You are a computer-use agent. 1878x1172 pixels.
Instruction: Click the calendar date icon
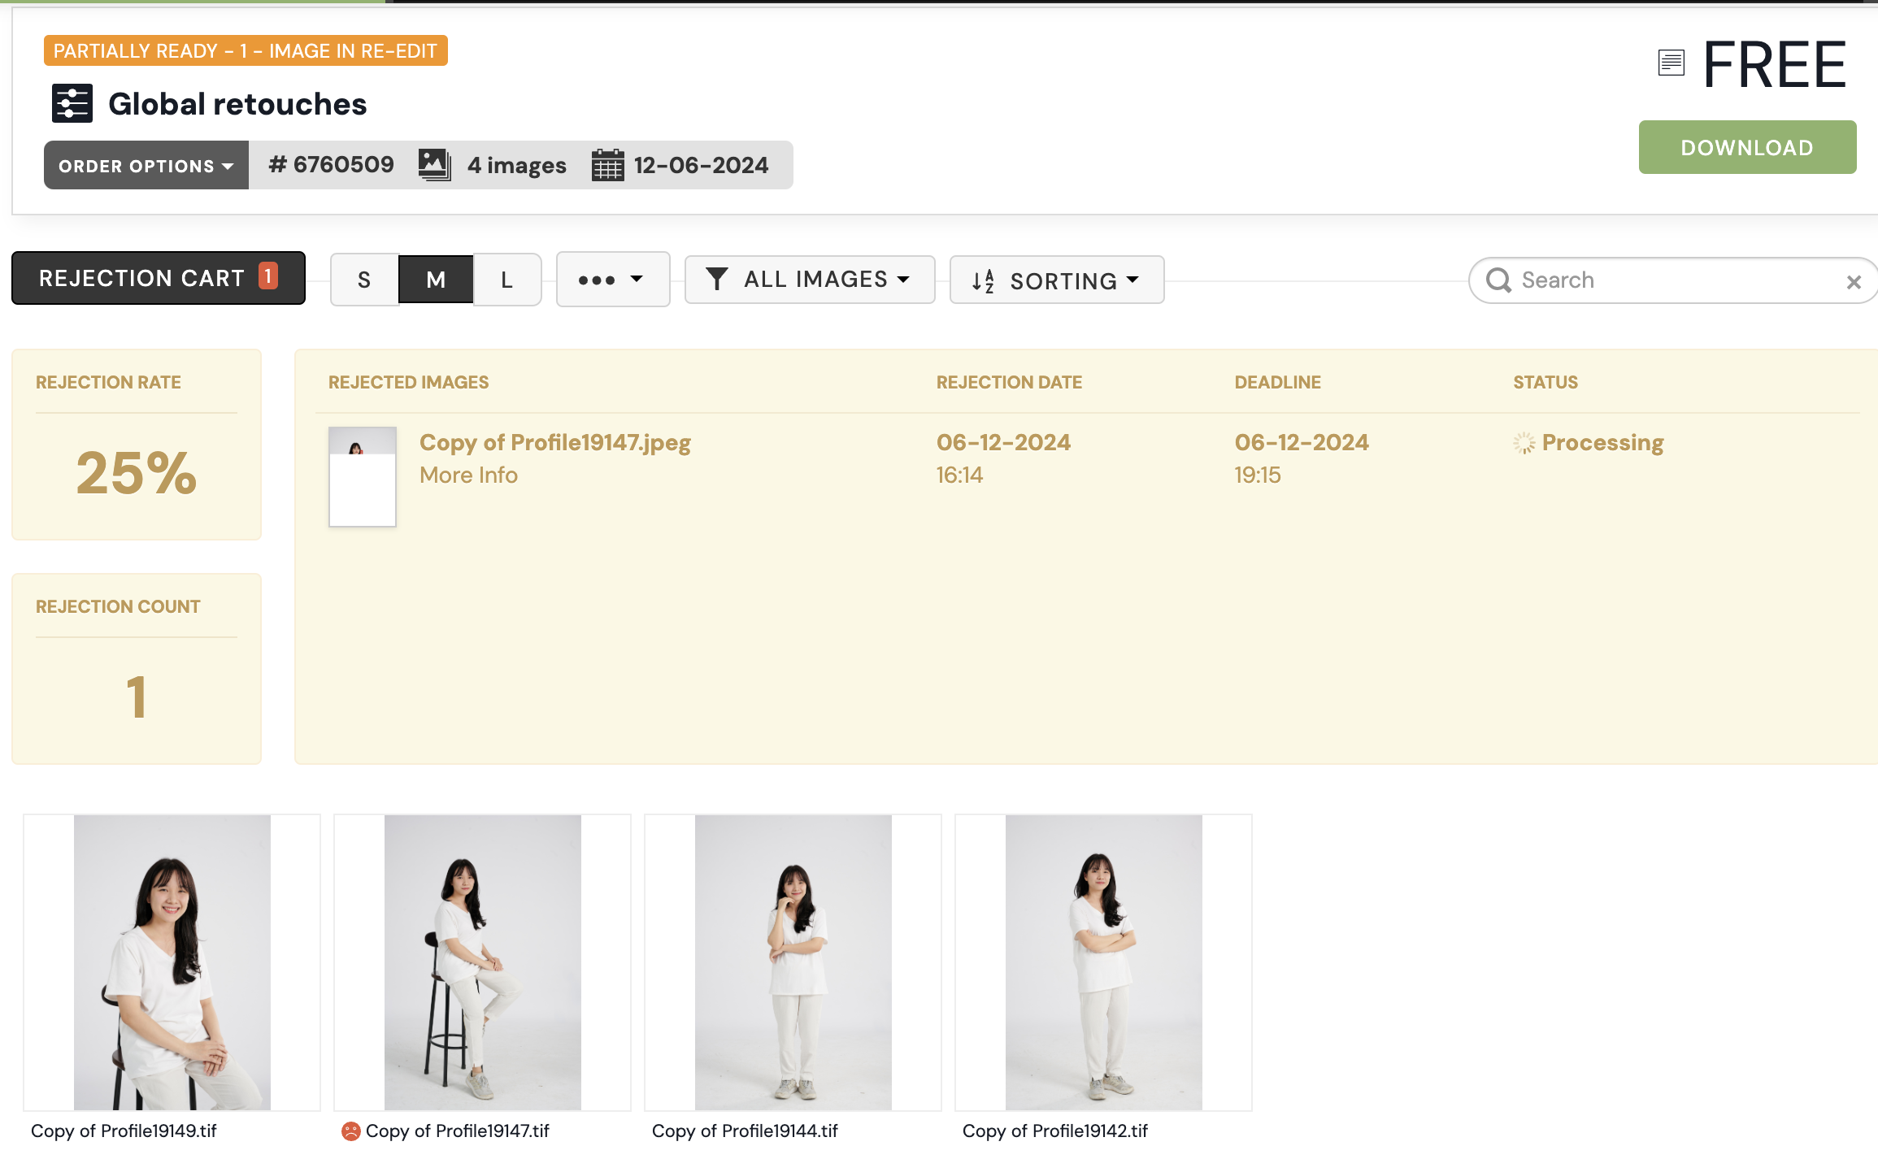point(607,165)
